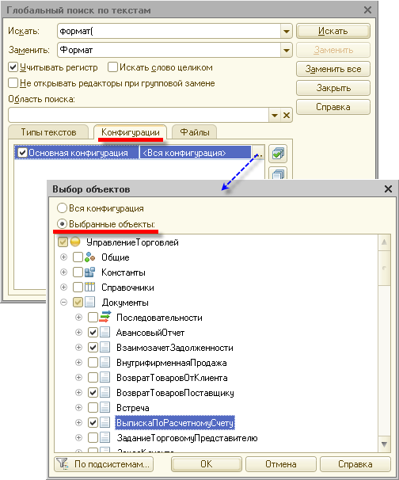Switch to the Файлы tab
The height and width of the screenshot is (480, 399).
click(x=195, y=132)
